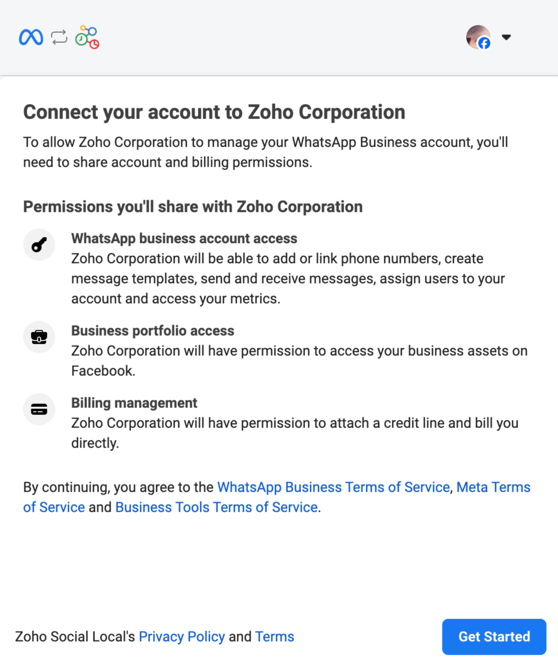
Task: Click the "Billing management" title
Action: click(x=134, y=403)
